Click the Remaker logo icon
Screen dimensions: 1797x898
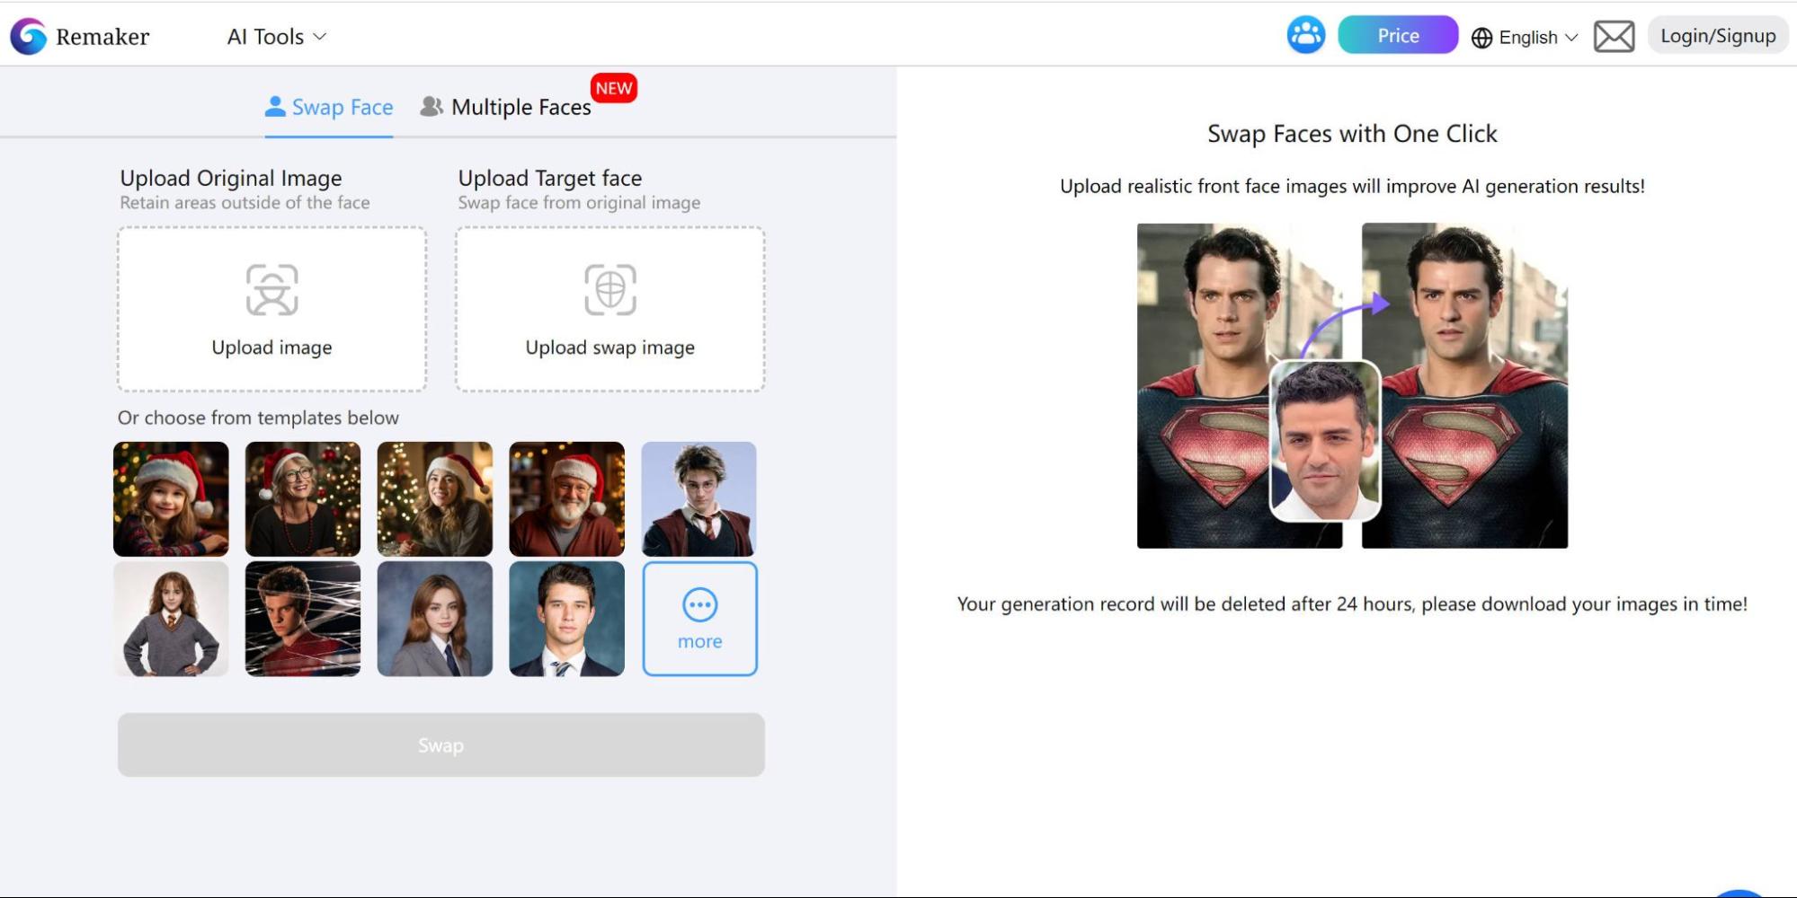[x=28, y=36]
